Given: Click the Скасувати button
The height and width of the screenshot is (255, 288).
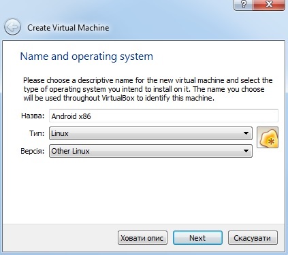Looking at the screenshot, I should tap(253, 238).
